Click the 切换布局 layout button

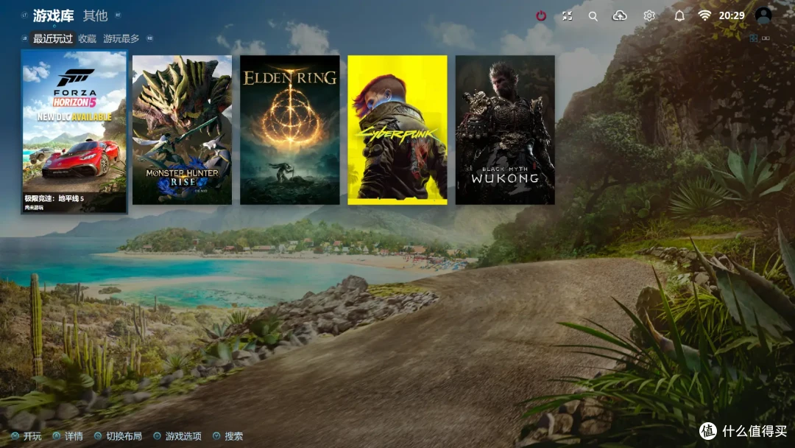[118, 435]
